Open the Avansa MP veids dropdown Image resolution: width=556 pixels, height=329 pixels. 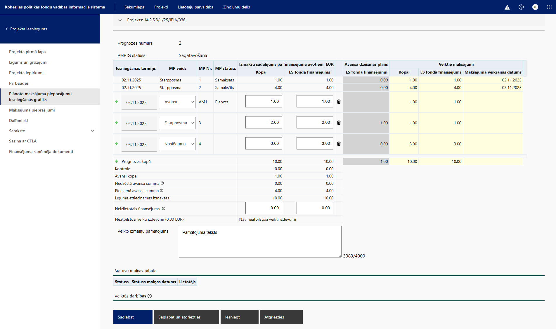pyautogui.click(x=178, y=102)
